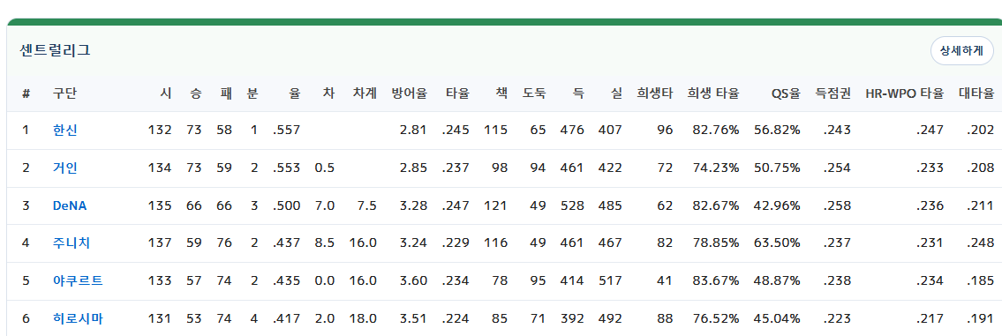Click the 득점권 column header
Screen dimensions: 1002x336
pos(833,93)
